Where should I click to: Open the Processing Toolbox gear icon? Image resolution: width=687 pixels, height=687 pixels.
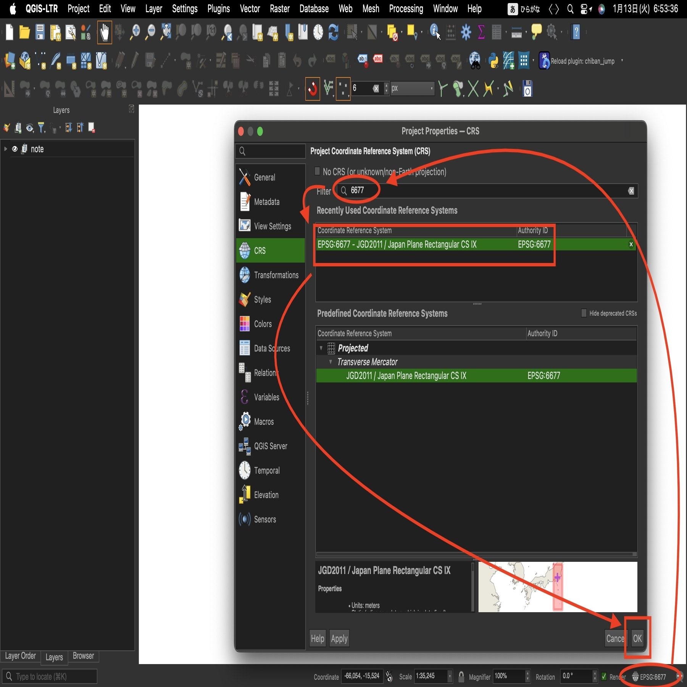point(466,32)
